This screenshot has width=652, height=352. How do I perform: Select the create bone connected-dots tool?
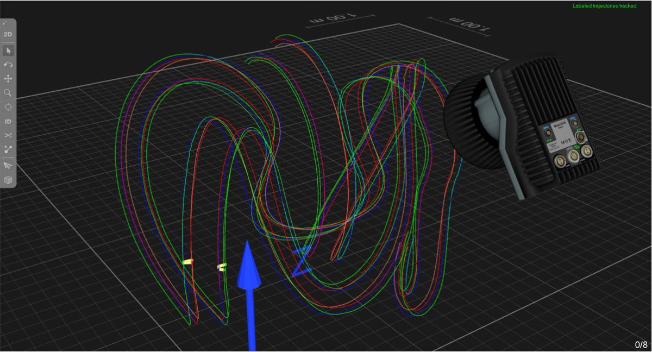pyautogui.click(x=8, y=148)
